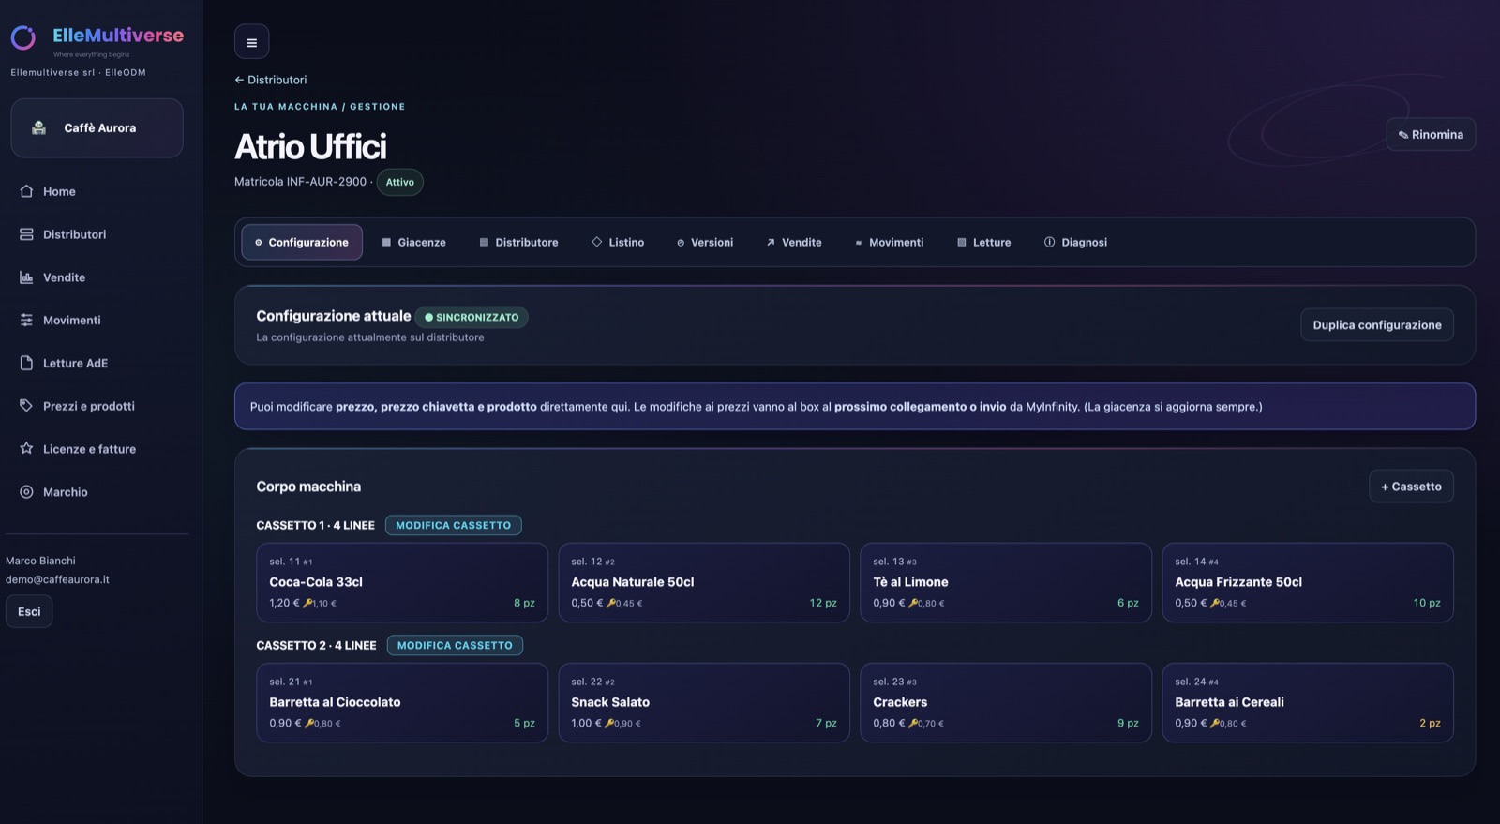Open the Letture tab
The height and width of the screenshot is (824, 1500).
click(983, 242)
